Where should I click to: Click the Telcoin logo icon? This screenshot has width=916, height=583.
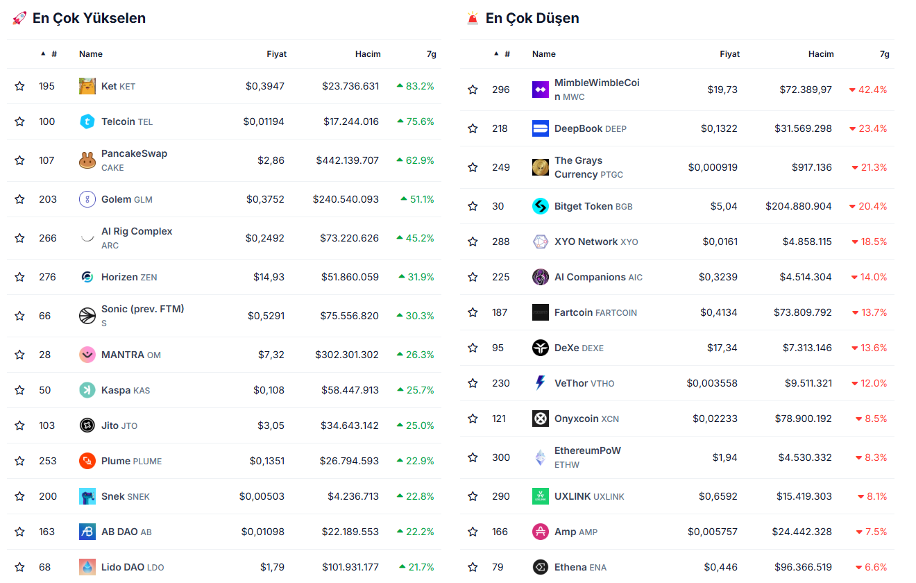[x=87, y=121]
